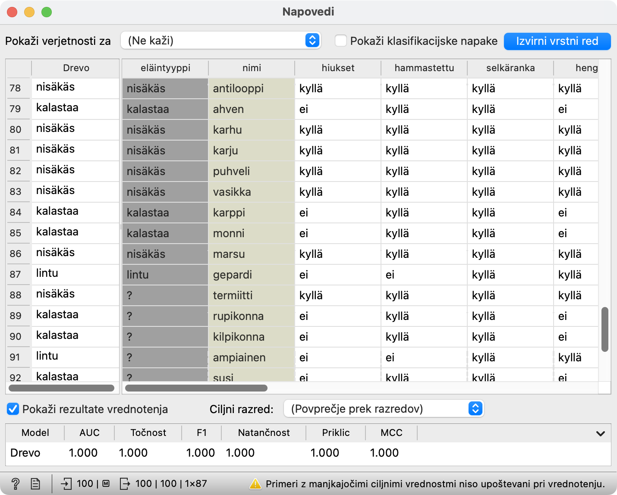The height and width of the screenshot is (495, 617).
Task: Click the report document icon
Action: pos(35,484)
